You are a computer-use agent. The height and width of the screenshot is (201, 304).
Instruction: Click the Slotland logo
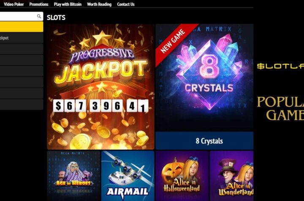click(280, 66)
